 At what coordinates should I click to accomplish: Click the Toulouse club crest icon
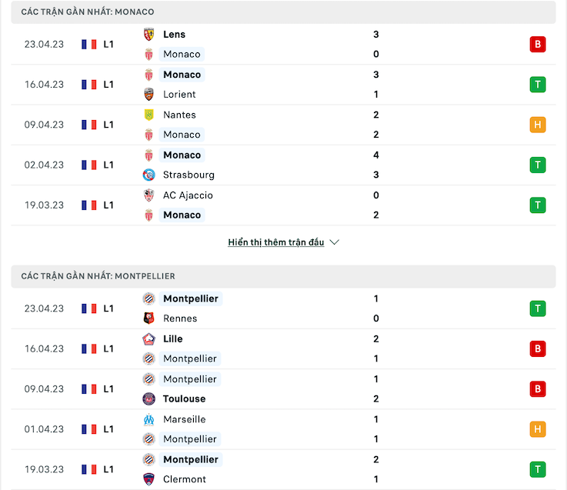tap(148, 399)
